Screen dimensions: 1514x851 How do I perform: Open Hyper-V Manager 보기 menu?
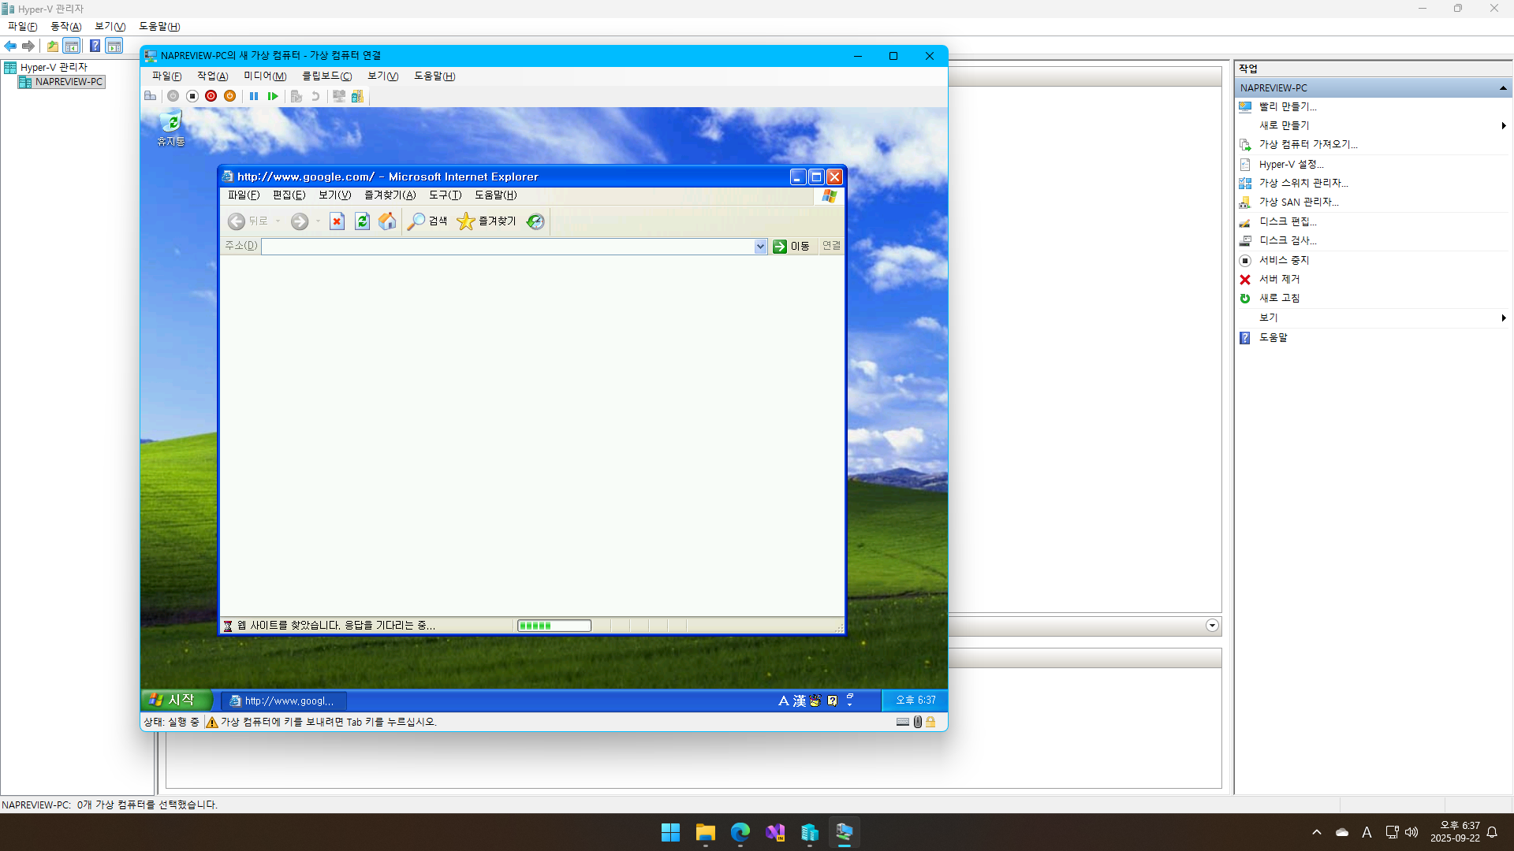coord(110,27)
